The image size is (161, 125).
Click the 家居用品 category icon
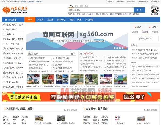[x=4, y=49]
